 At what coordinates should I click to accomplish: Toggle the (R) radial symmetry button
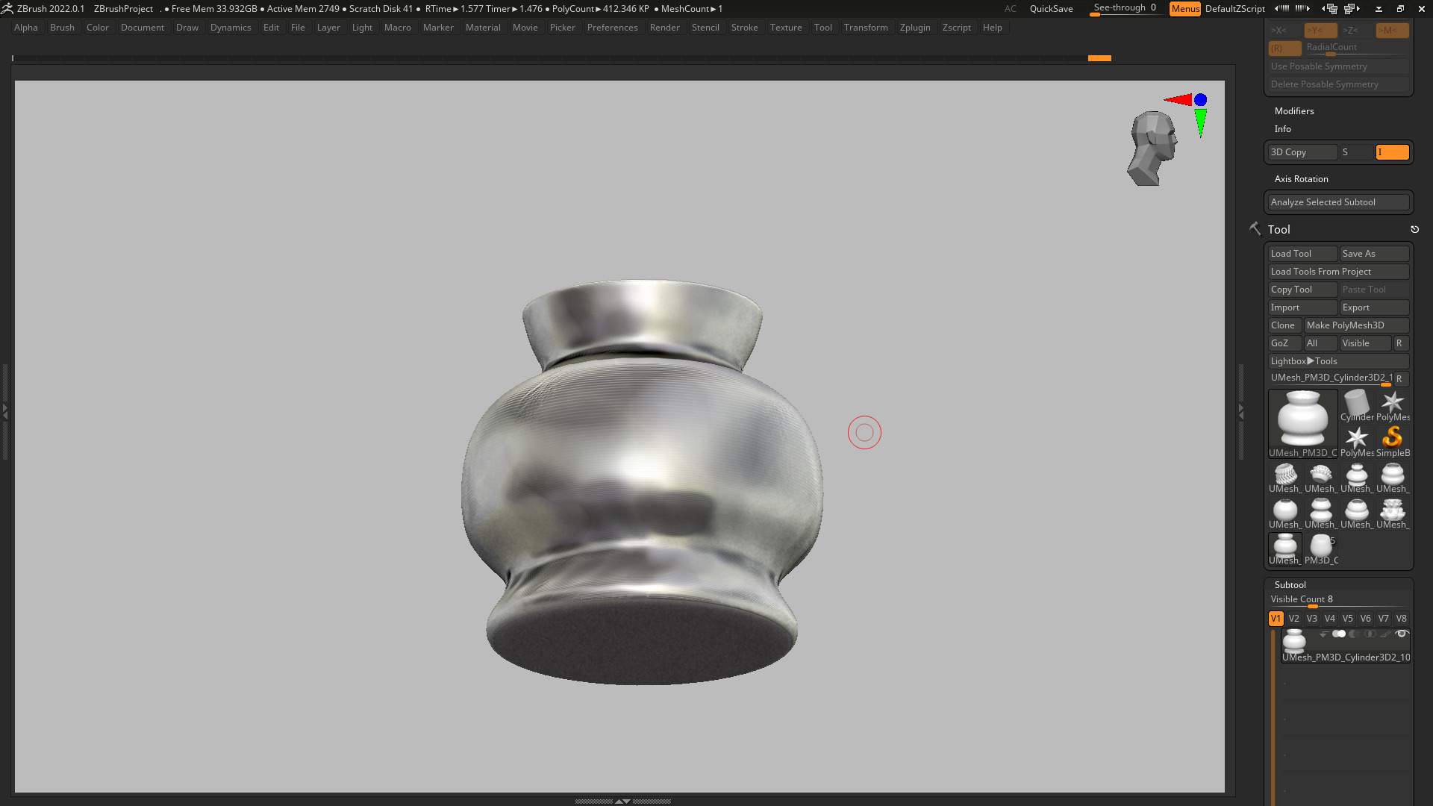1284,48
